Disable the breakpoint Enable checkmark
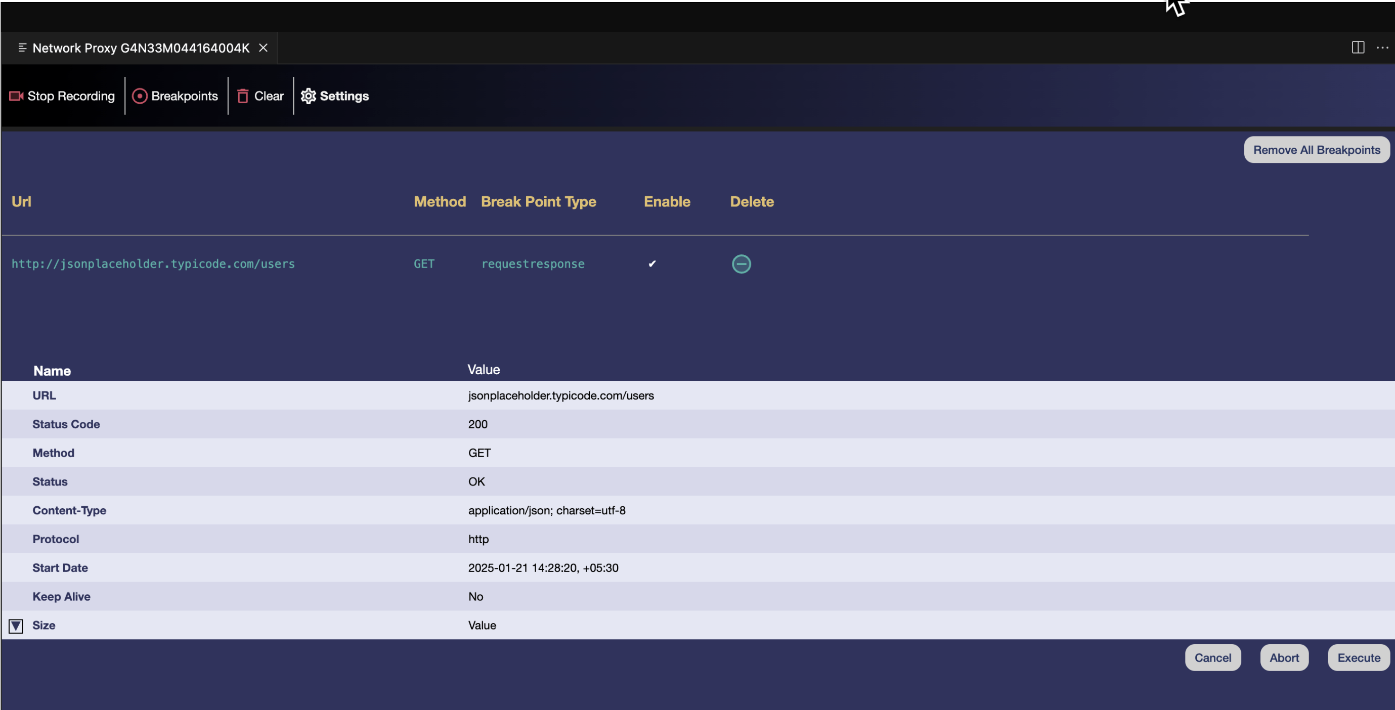1395x710 pixels. [652, 264]
